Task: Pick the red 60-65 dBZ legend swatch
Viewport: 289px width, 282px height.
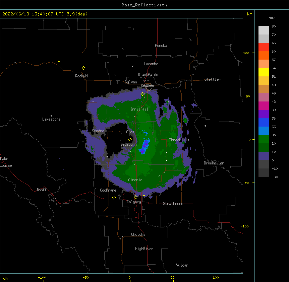Action: (264, 47)
